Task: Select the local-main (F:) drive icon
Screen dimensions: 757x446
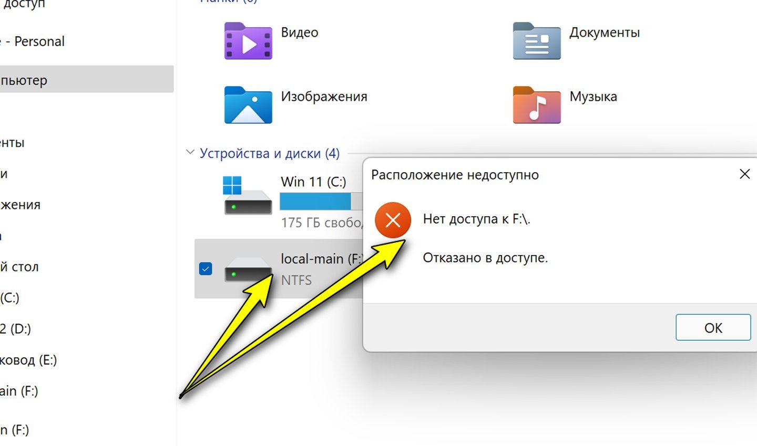Action: (248, 270)
